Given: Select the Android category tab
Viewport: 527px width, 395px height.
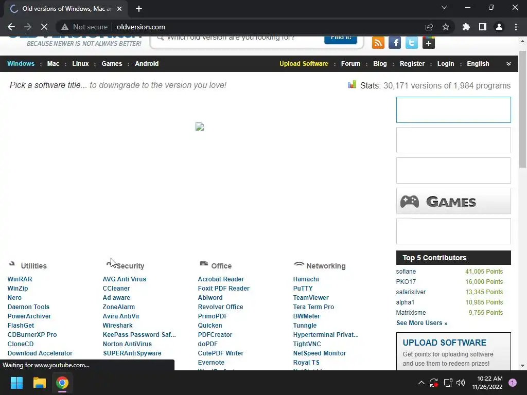Looking at the screenshot, I should [x=147, y=63].
